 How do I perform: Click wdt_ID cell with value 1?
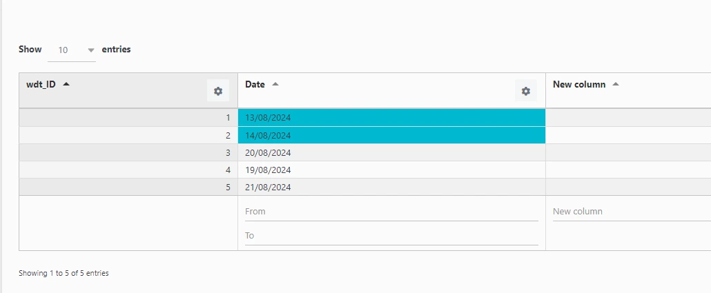point(128,118)
